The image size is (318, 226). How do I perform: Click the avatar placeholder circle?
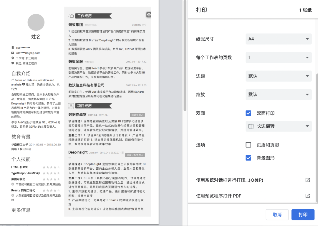pos(36,22)
